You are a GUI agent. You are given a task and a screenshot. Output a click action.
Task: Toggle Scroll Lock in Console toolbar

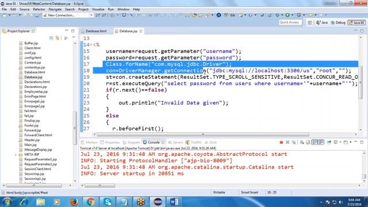[308, 142]
